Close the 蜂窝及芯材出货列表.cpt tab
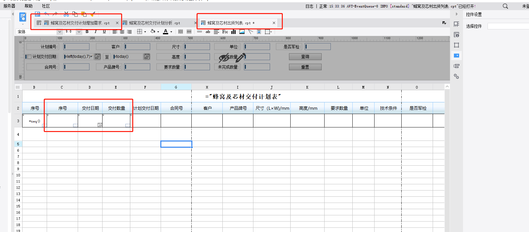 (x=274, y=23)
